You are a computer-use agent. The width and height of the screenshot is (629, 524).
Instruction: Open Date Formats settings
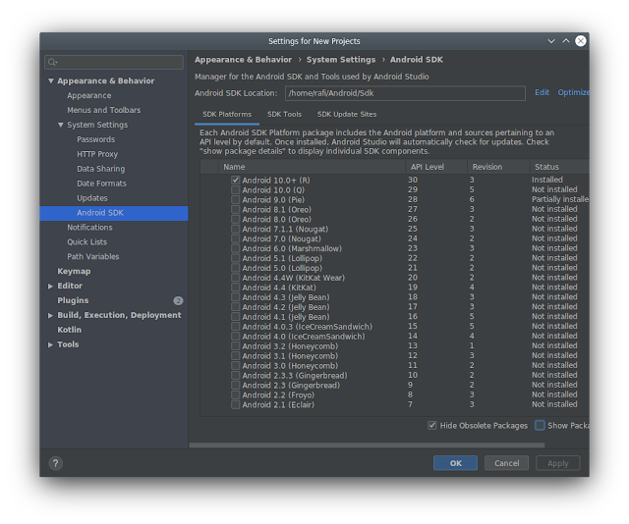pyautogui.click(x=102, y=183)
